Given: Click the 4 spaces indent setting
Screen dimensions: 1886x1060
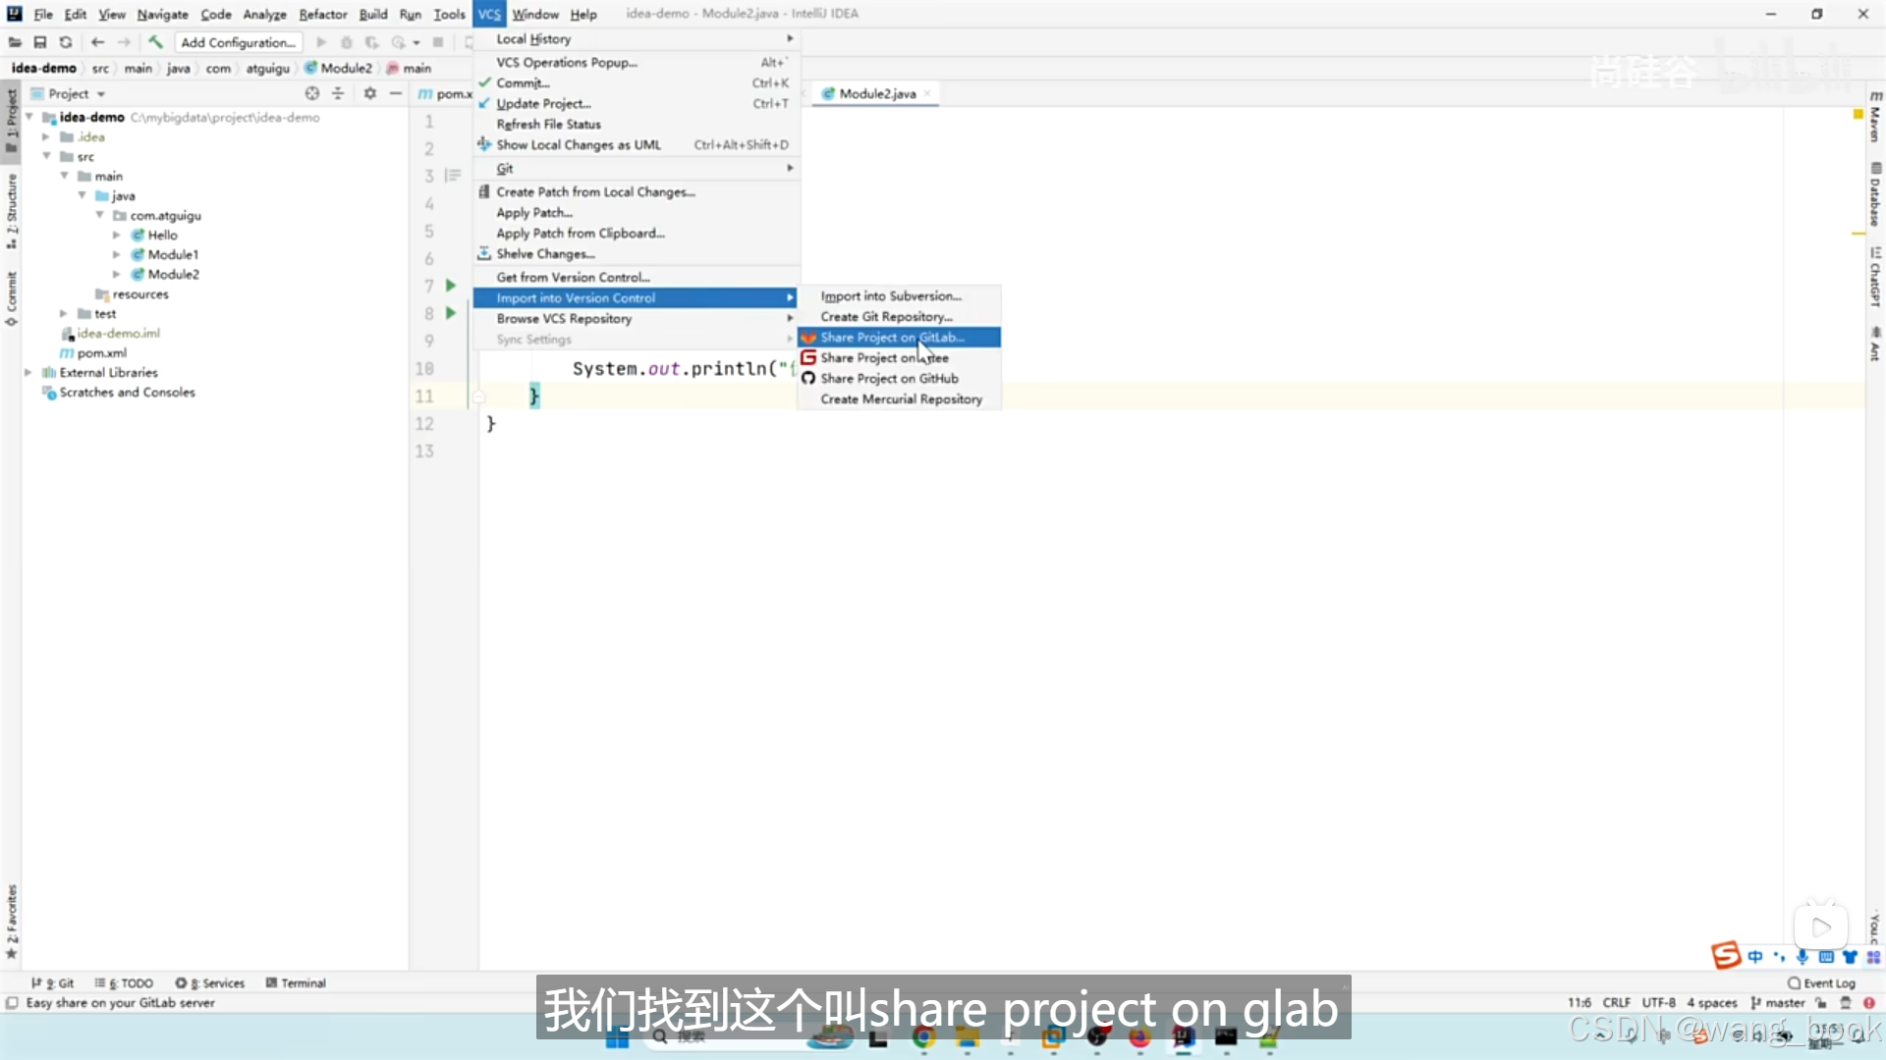Looking at the screenshot, I should (1712, 1003).
